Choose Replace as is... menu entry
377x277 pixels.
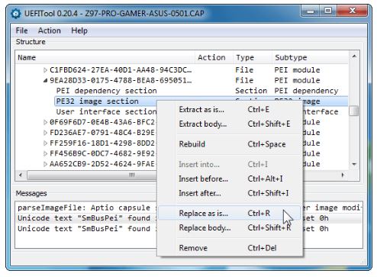click(x=230, y=213)
